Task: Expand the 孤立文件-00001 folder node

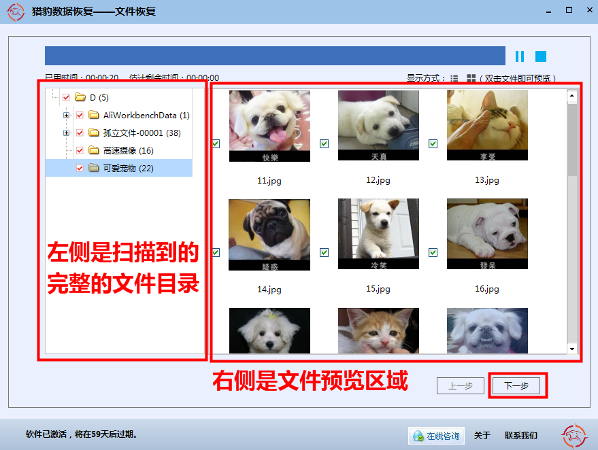Action: pos(66,132)
